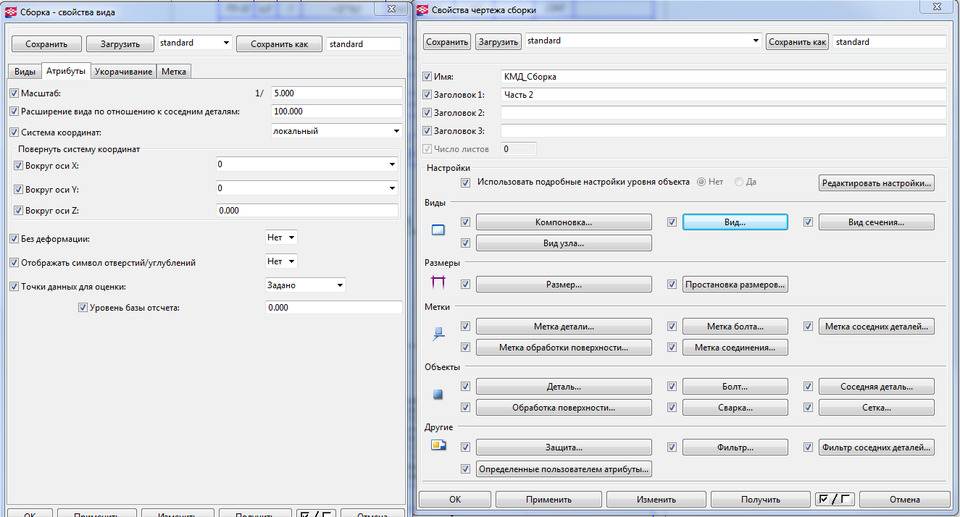The image size is (960, 517).
Task: Switch to the Укорачивание tab
Action: coord(124,72)
